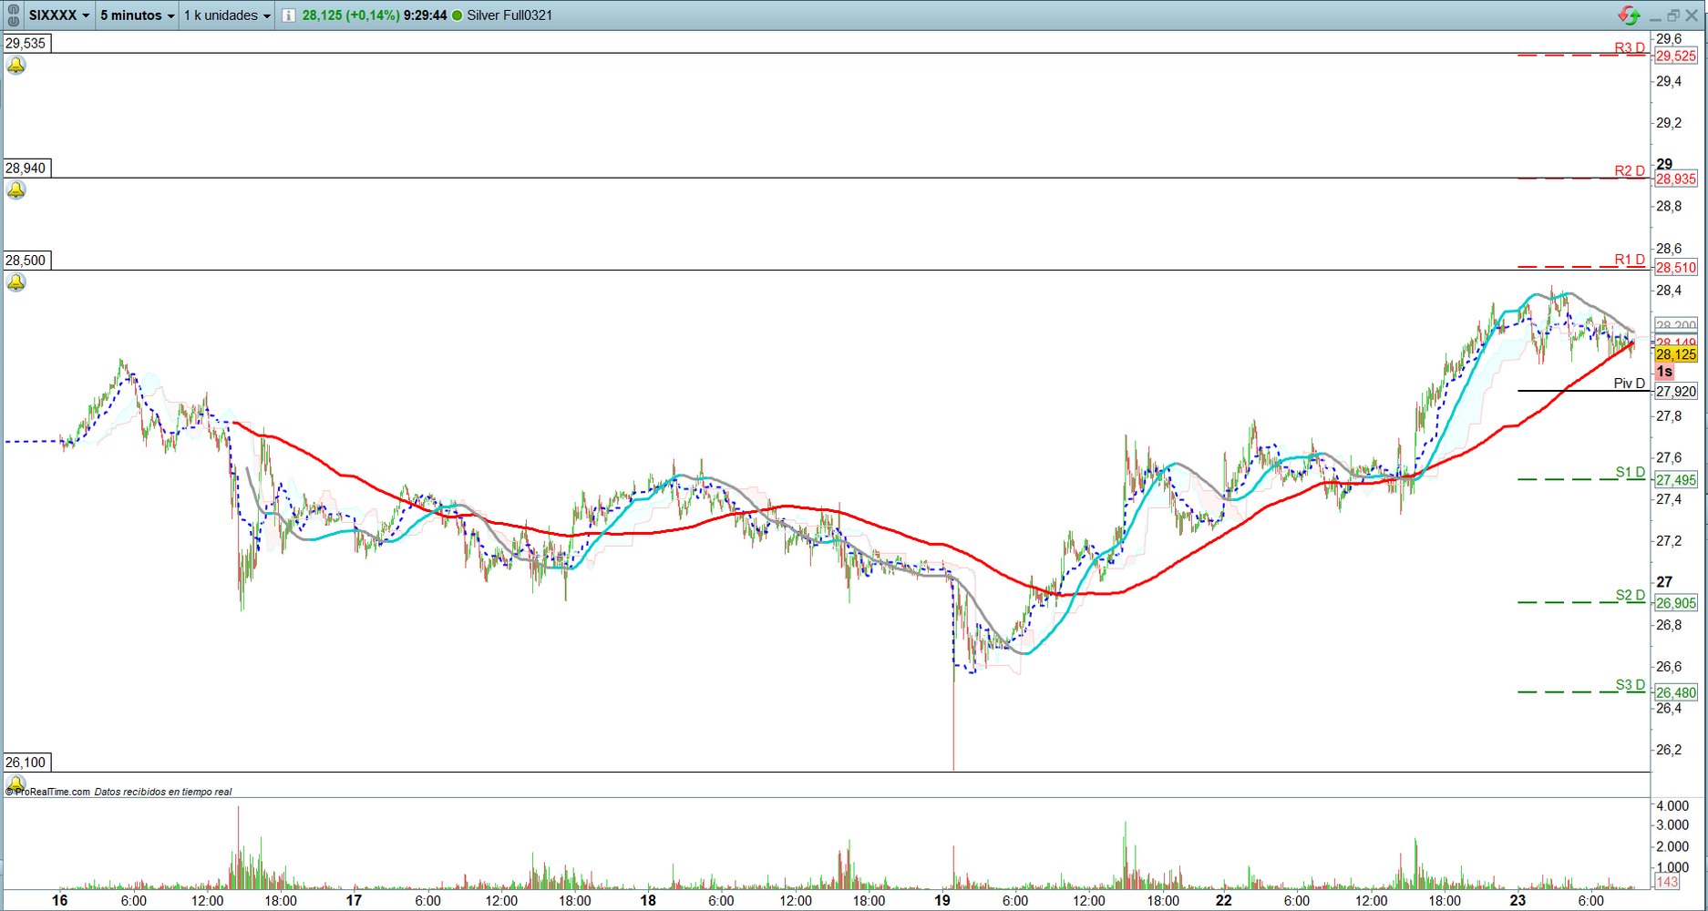1708x911 pixels.
Task: Click the chart link chain icon
Action: coord(14,15)
